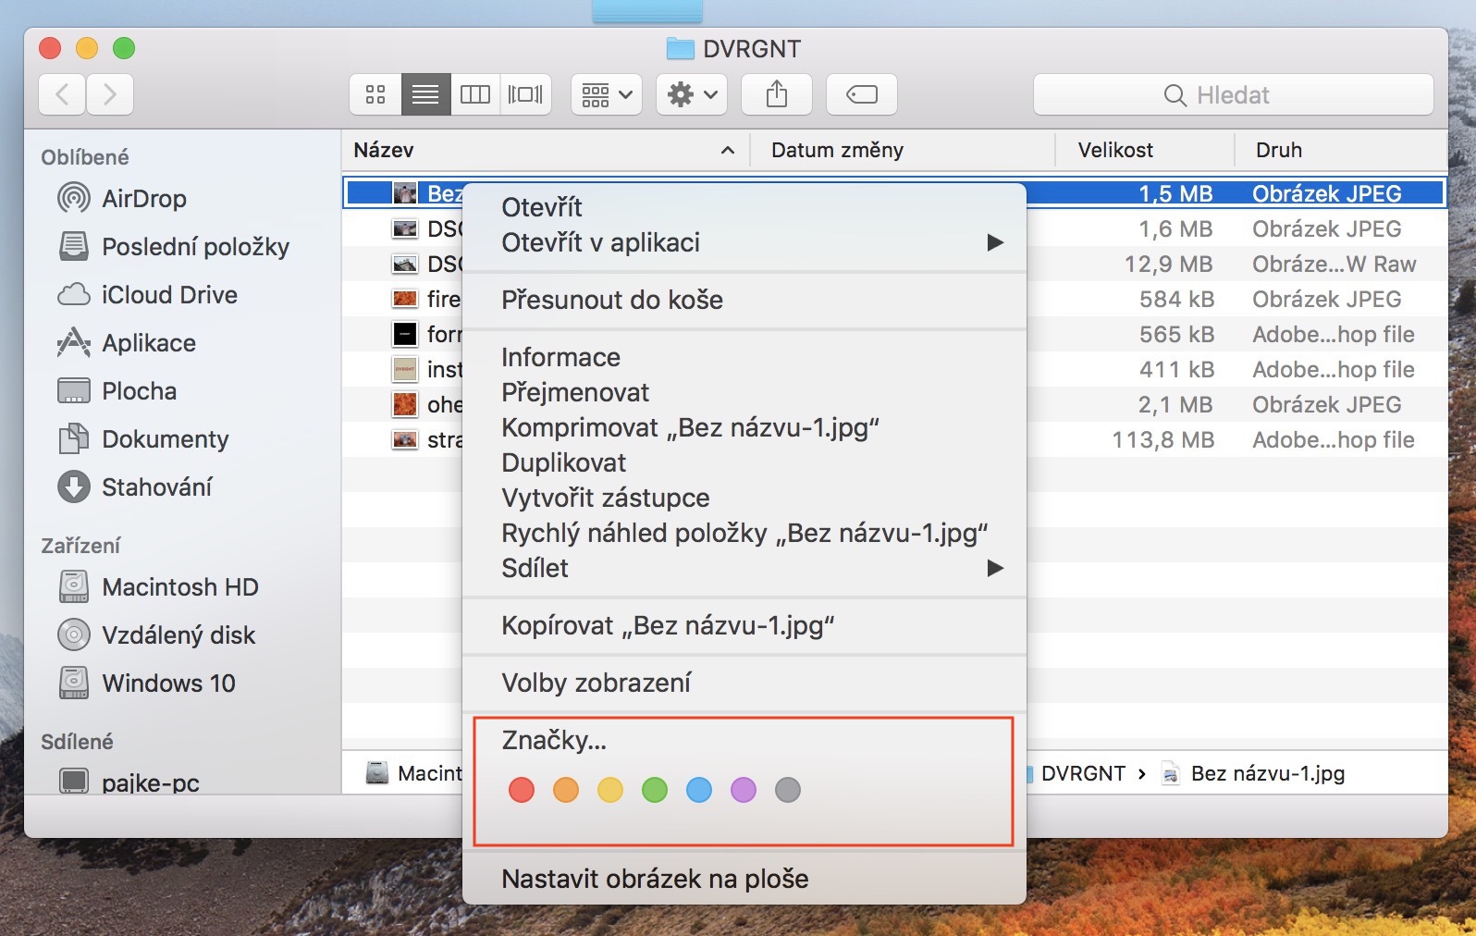The width and height of the screenshot is (1476, 936).
Task: Click the Share toolbar button
Action: click(777, 94)
